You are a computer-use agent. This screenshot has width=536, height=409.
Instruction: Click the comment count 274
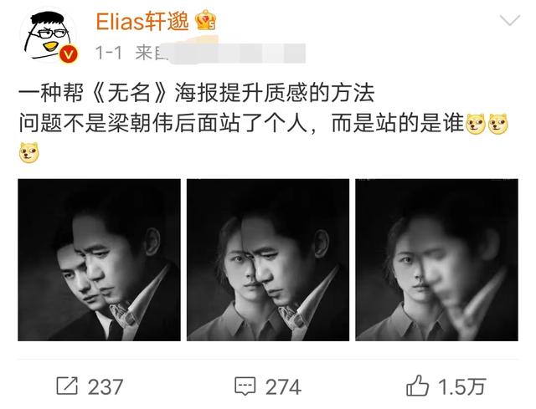283,386
